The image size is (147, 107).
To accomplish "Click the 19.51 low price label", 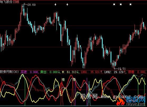I will coord(122,69).
